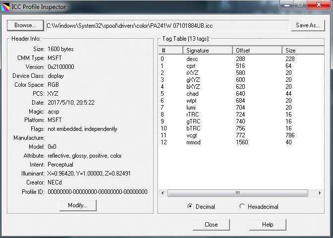Select the cprt tag row
333x238 pixels.
[241, 66]
